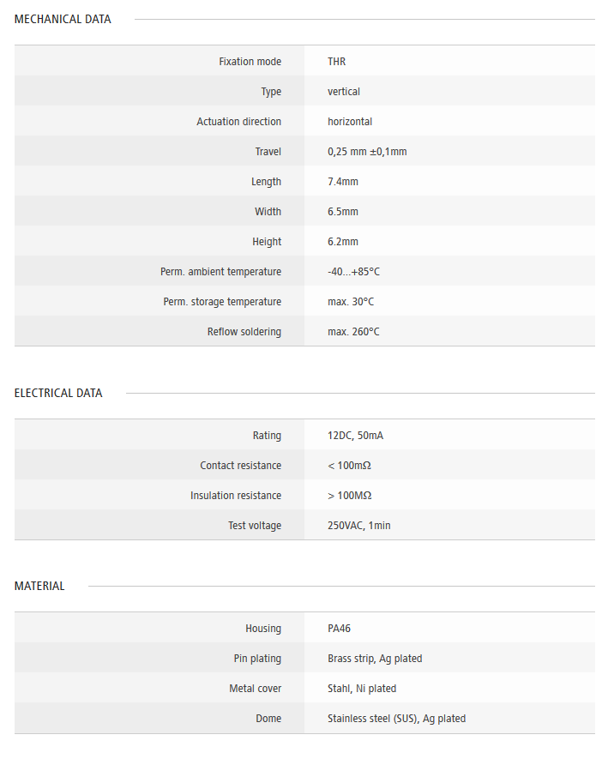
Task: Click the Travel value 0,25 mm ±0,1mm
Action: [x=367, y=152]
